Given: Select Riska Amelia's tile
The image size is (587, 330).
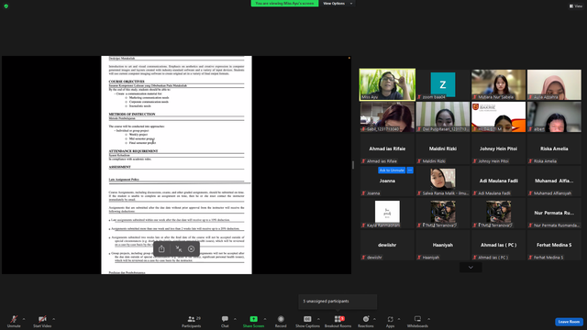Looking at the screenshot, I should tap(554, 148).
